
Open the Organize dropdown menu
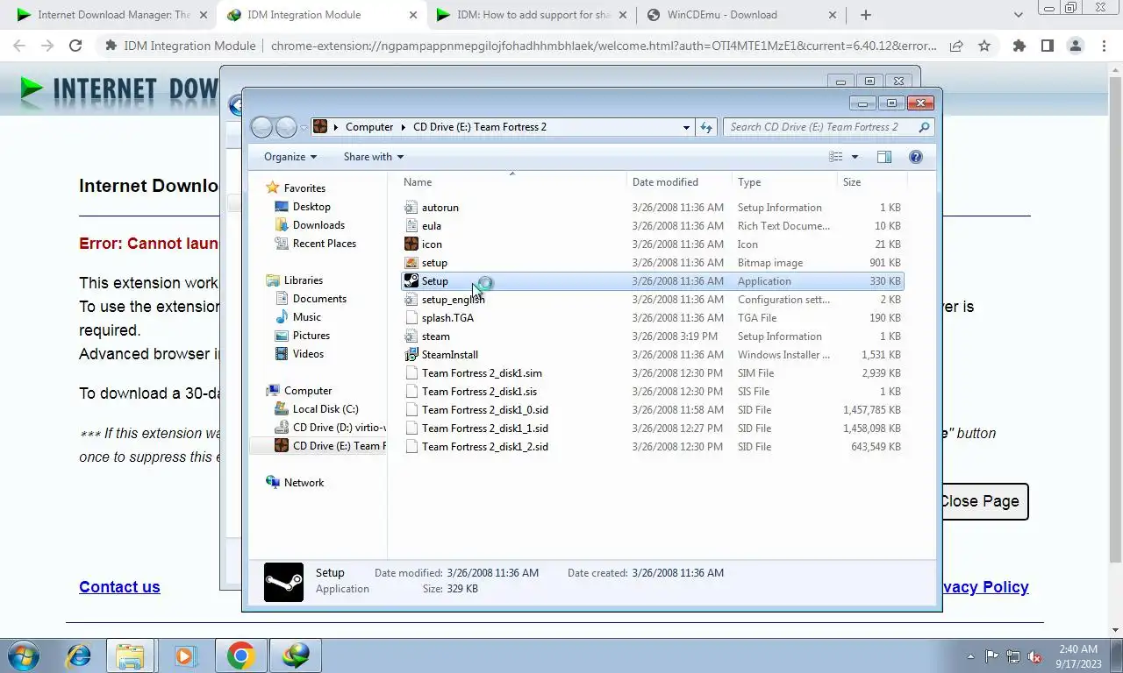click(x=290, y=157)
